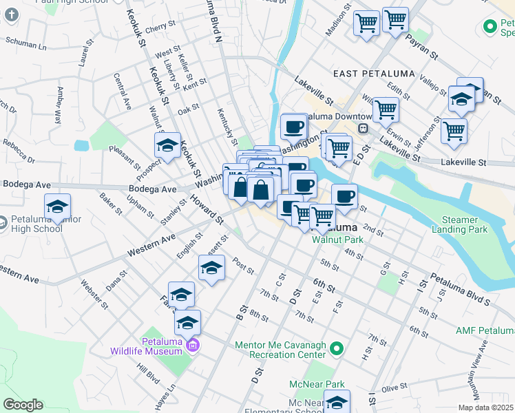The width and height of the screenshot is (515, 413).
Task: Select the Amber Way street label
Action: point(59,105)
